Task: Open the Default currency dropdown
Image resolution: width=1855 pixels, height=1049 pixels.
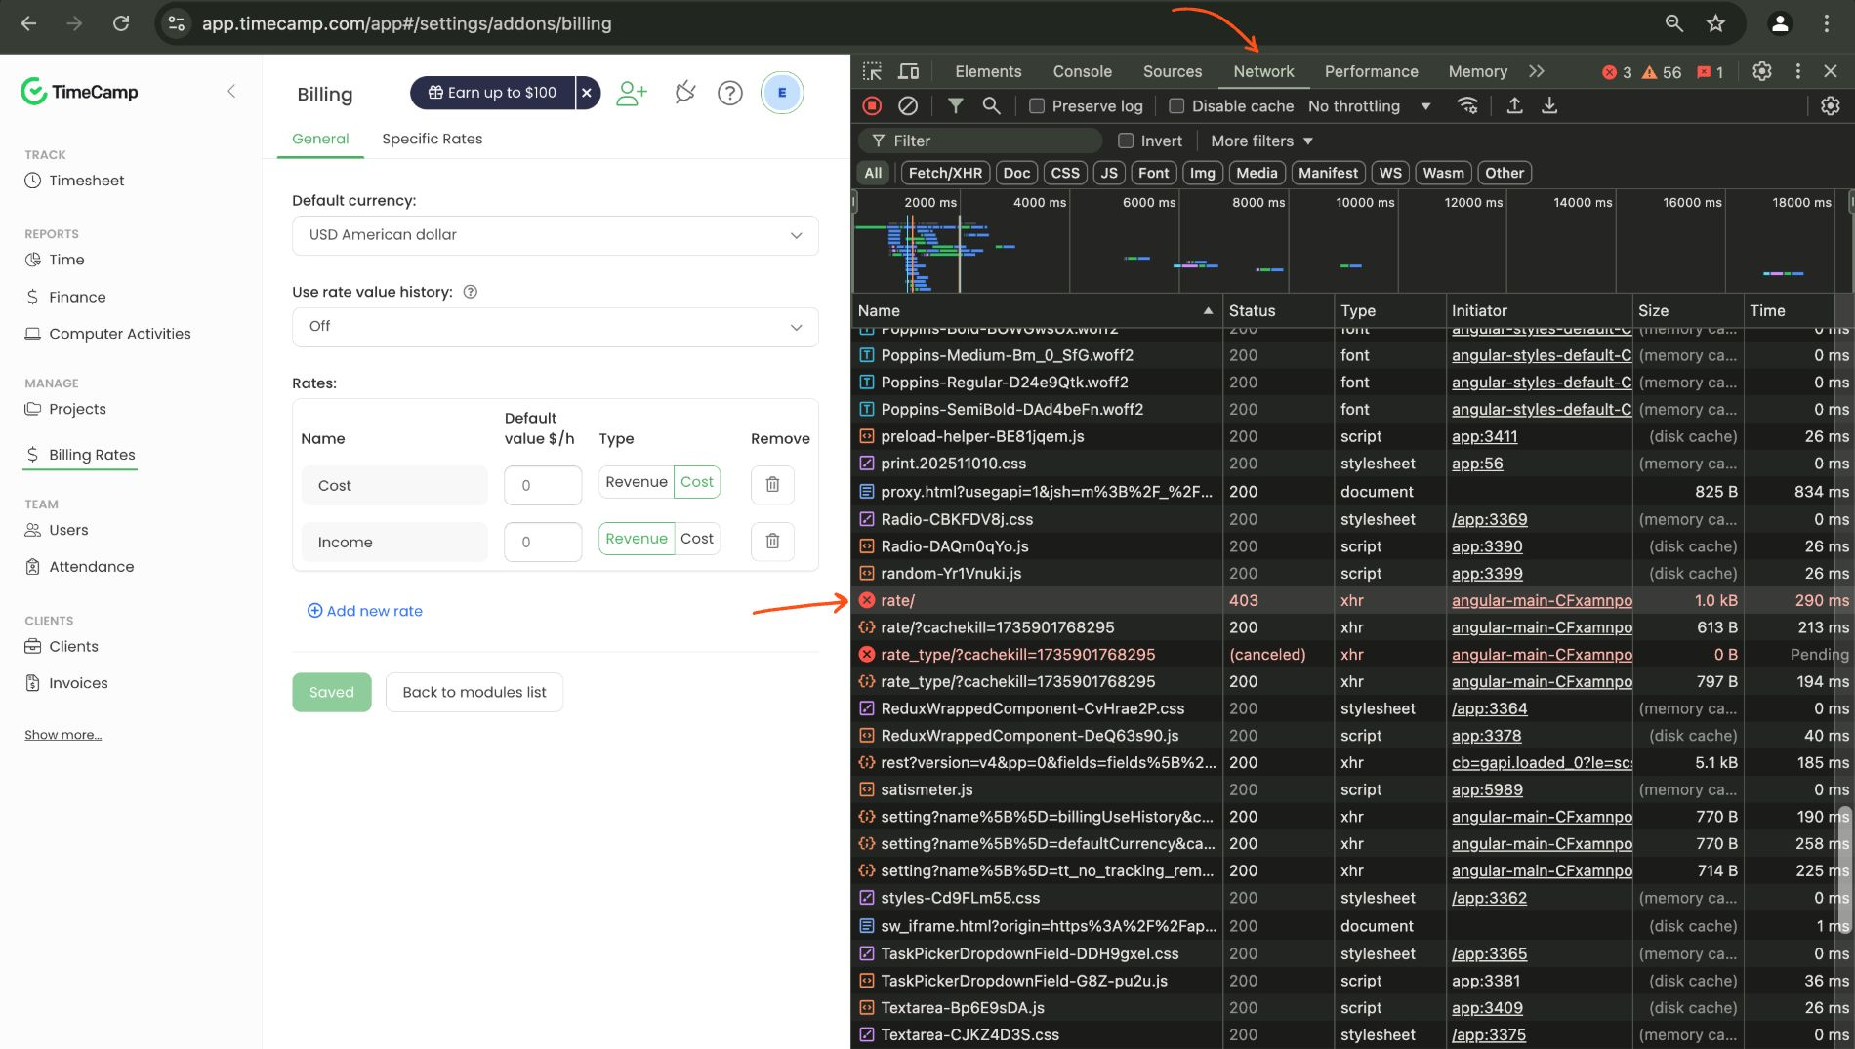Action: [555, 235]
